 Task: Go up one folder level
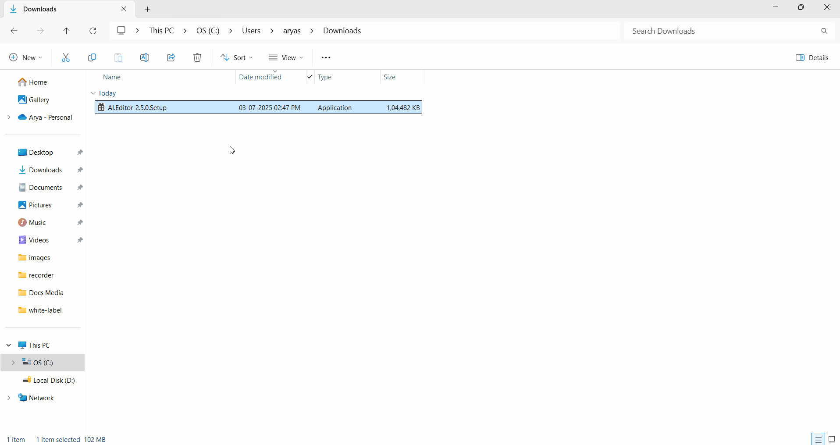click(x=67, y=31)
